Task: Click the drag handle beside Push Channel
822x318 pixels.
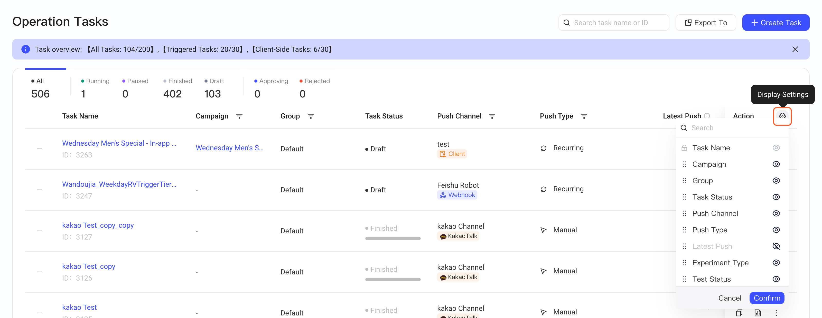Action: pyautogui.click(x=684, y=213)
